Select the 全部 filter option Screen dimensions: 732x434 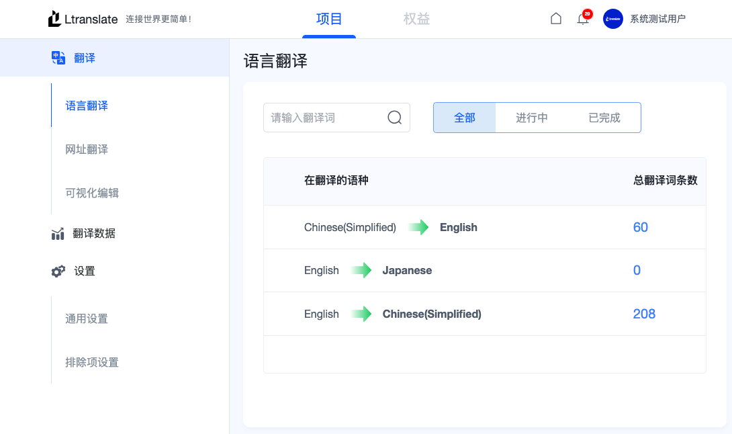point(465,117)
